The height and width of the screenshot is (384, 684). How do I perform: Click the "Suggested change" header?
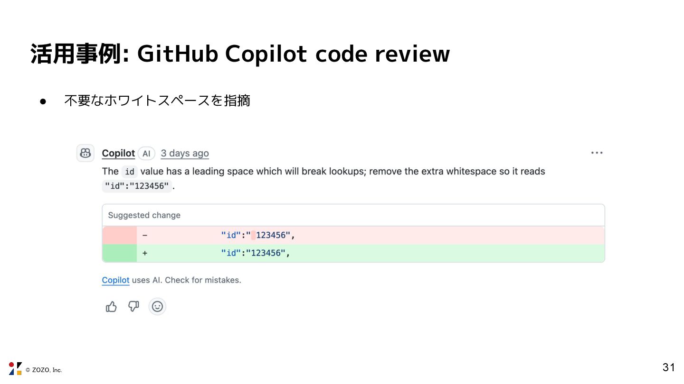pos(144,215)
